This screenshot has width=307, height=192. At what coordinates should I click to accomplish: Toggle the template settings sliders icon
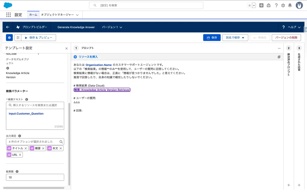tap(18, 37)
